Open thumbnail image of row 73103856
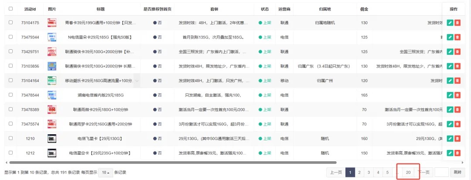The image size is (471, 180). pyautogui.click(x=52, y=66)
